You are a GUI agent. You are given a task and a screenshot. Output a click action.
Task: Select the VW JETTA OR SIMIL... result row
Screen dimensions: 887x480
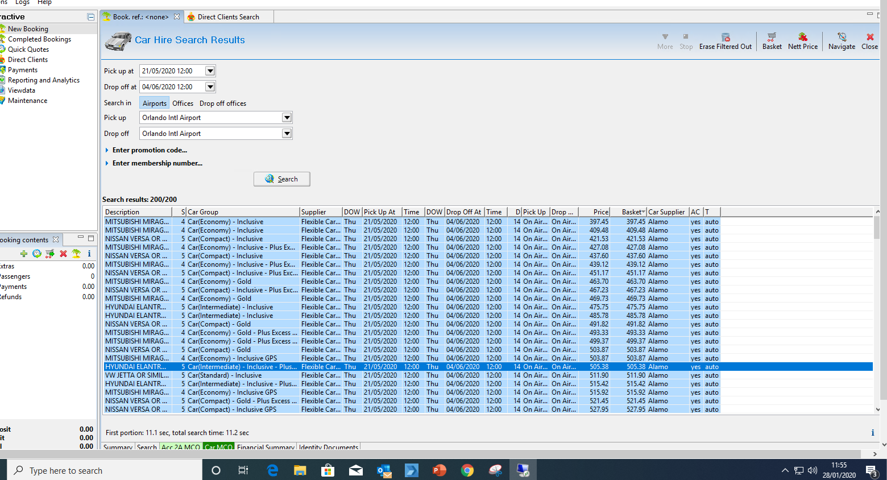coord(488,375)
